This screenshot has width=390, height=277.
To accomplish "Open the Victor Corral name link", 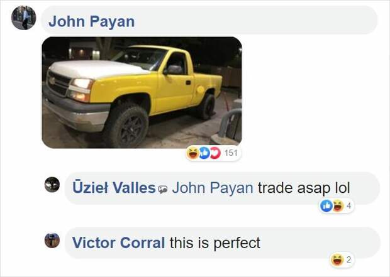I will 118,242.
